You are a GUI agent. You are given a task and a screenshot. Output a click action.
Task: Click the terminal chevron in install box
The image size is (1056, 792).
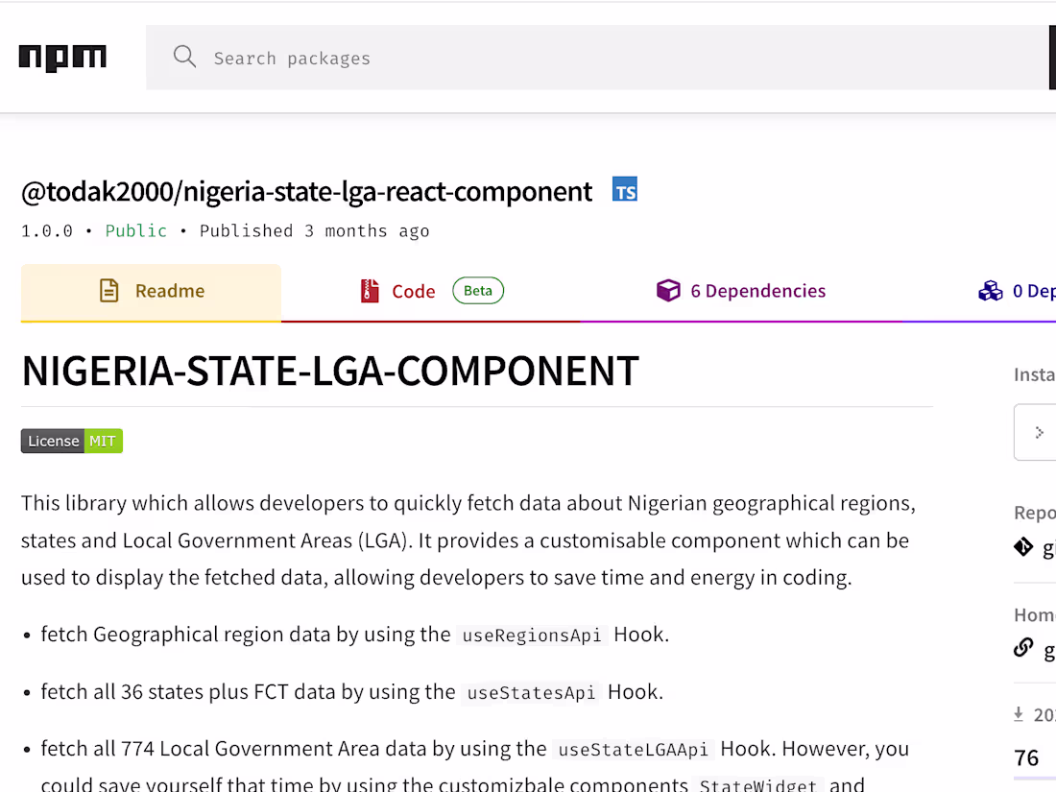tap(1039, 432)
